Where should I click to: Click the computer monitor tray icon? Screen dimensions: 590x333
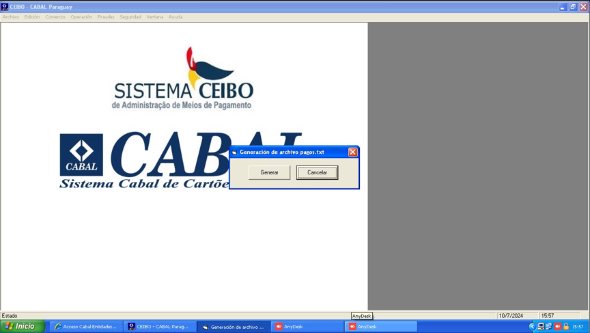[x=541, y=327]
